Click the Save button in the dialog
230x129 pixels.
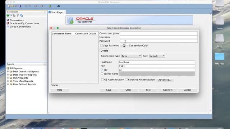pyautogui.click(x=109, y=90)
